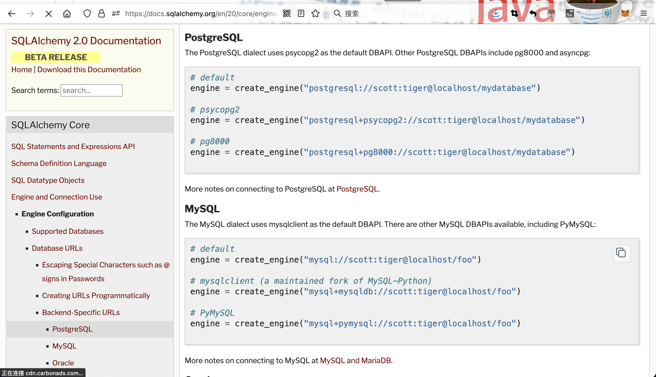
Task: Select Engine Configuration in sidebar
Action: point(57,214)
